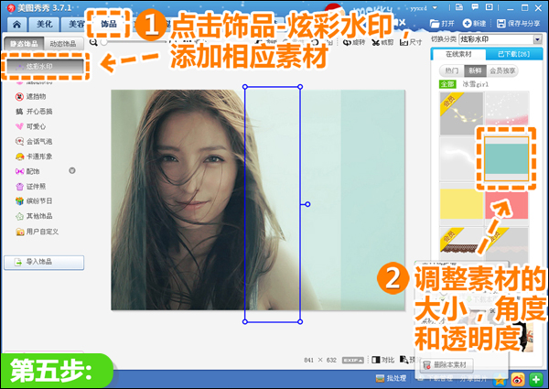Switch to the 美容 tab
Viewport: 549px width, 389px height.
tap(74, 24)
